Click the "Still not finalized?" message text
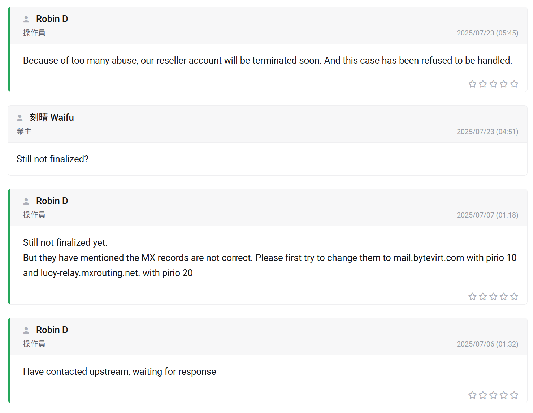Viewport: 533px width, 413px height. pos(52,159)
